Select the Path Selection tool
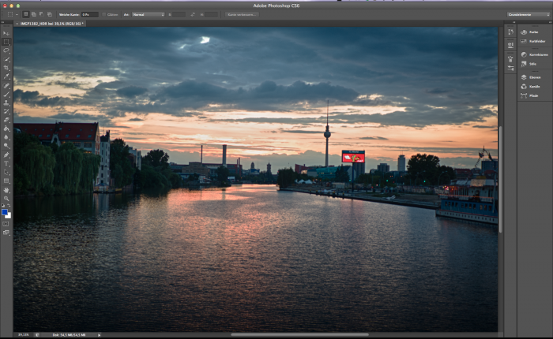Screen dimensions: 553x339 coord(6,172)
